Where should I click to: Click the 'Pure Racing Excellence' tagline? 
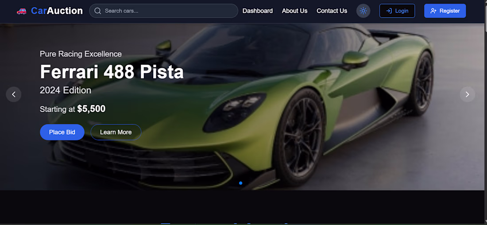pos(81,54)
